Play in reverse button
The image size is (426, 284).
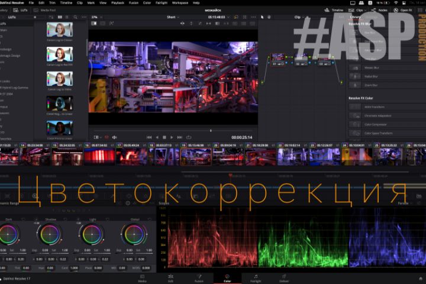tap(157, 137)
